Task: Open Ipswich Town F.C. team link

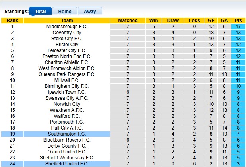Action: tap(67, 92)
